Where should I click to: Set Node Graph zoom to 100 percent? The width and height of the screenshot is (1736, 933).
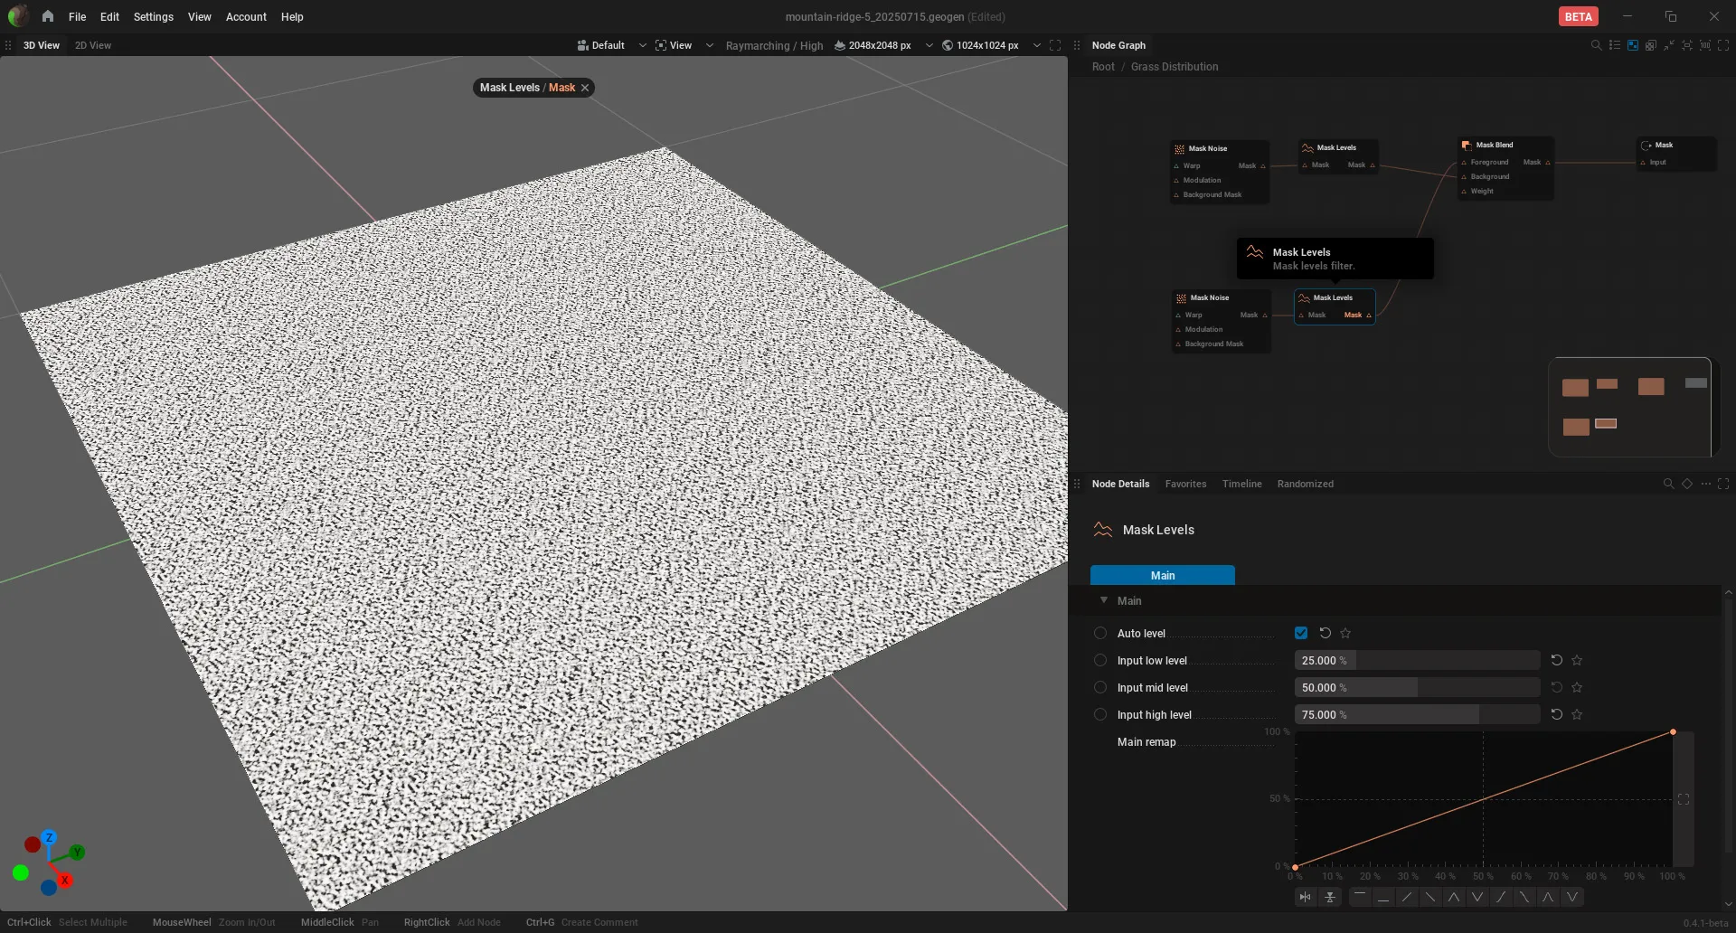tap(1705, 45)
